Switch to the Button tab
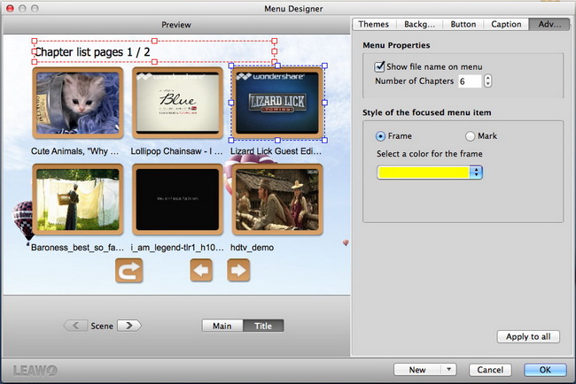576x384 pixels. pyautogui.click(x=463, y=24)
